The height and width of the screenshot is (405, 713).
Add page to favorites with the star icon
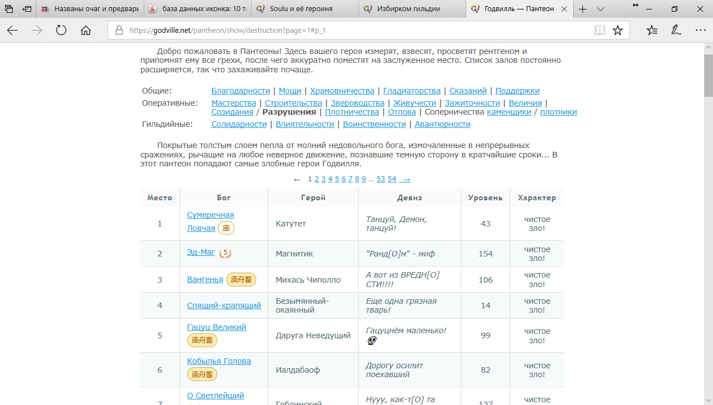click(x=617, y=31)
